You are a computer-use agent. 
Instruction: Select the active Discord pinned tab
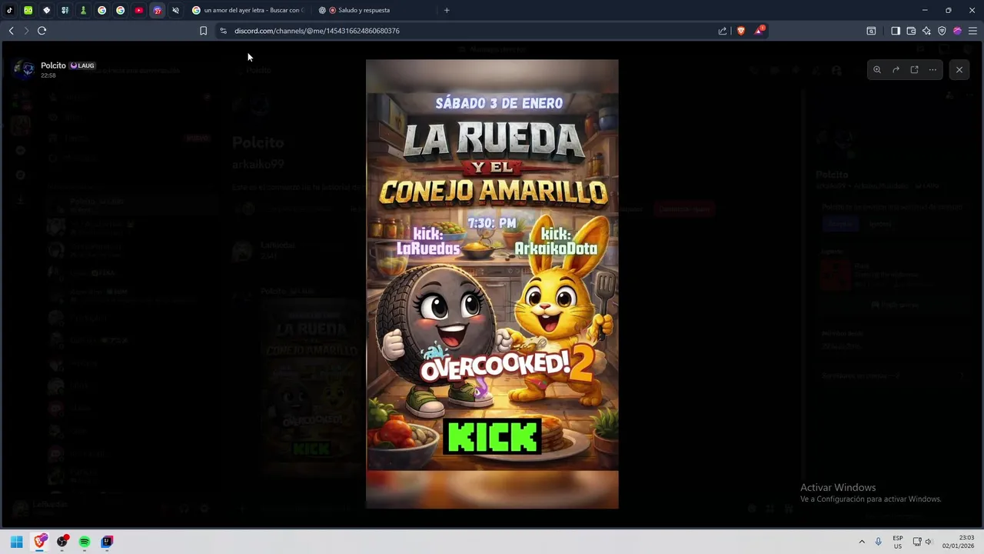coord(157,10)
